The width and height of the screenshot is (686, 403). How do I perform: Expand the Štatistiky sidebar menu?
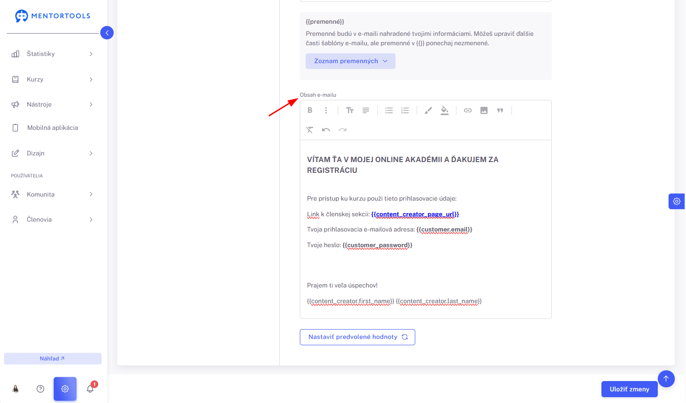coord(52,54)
